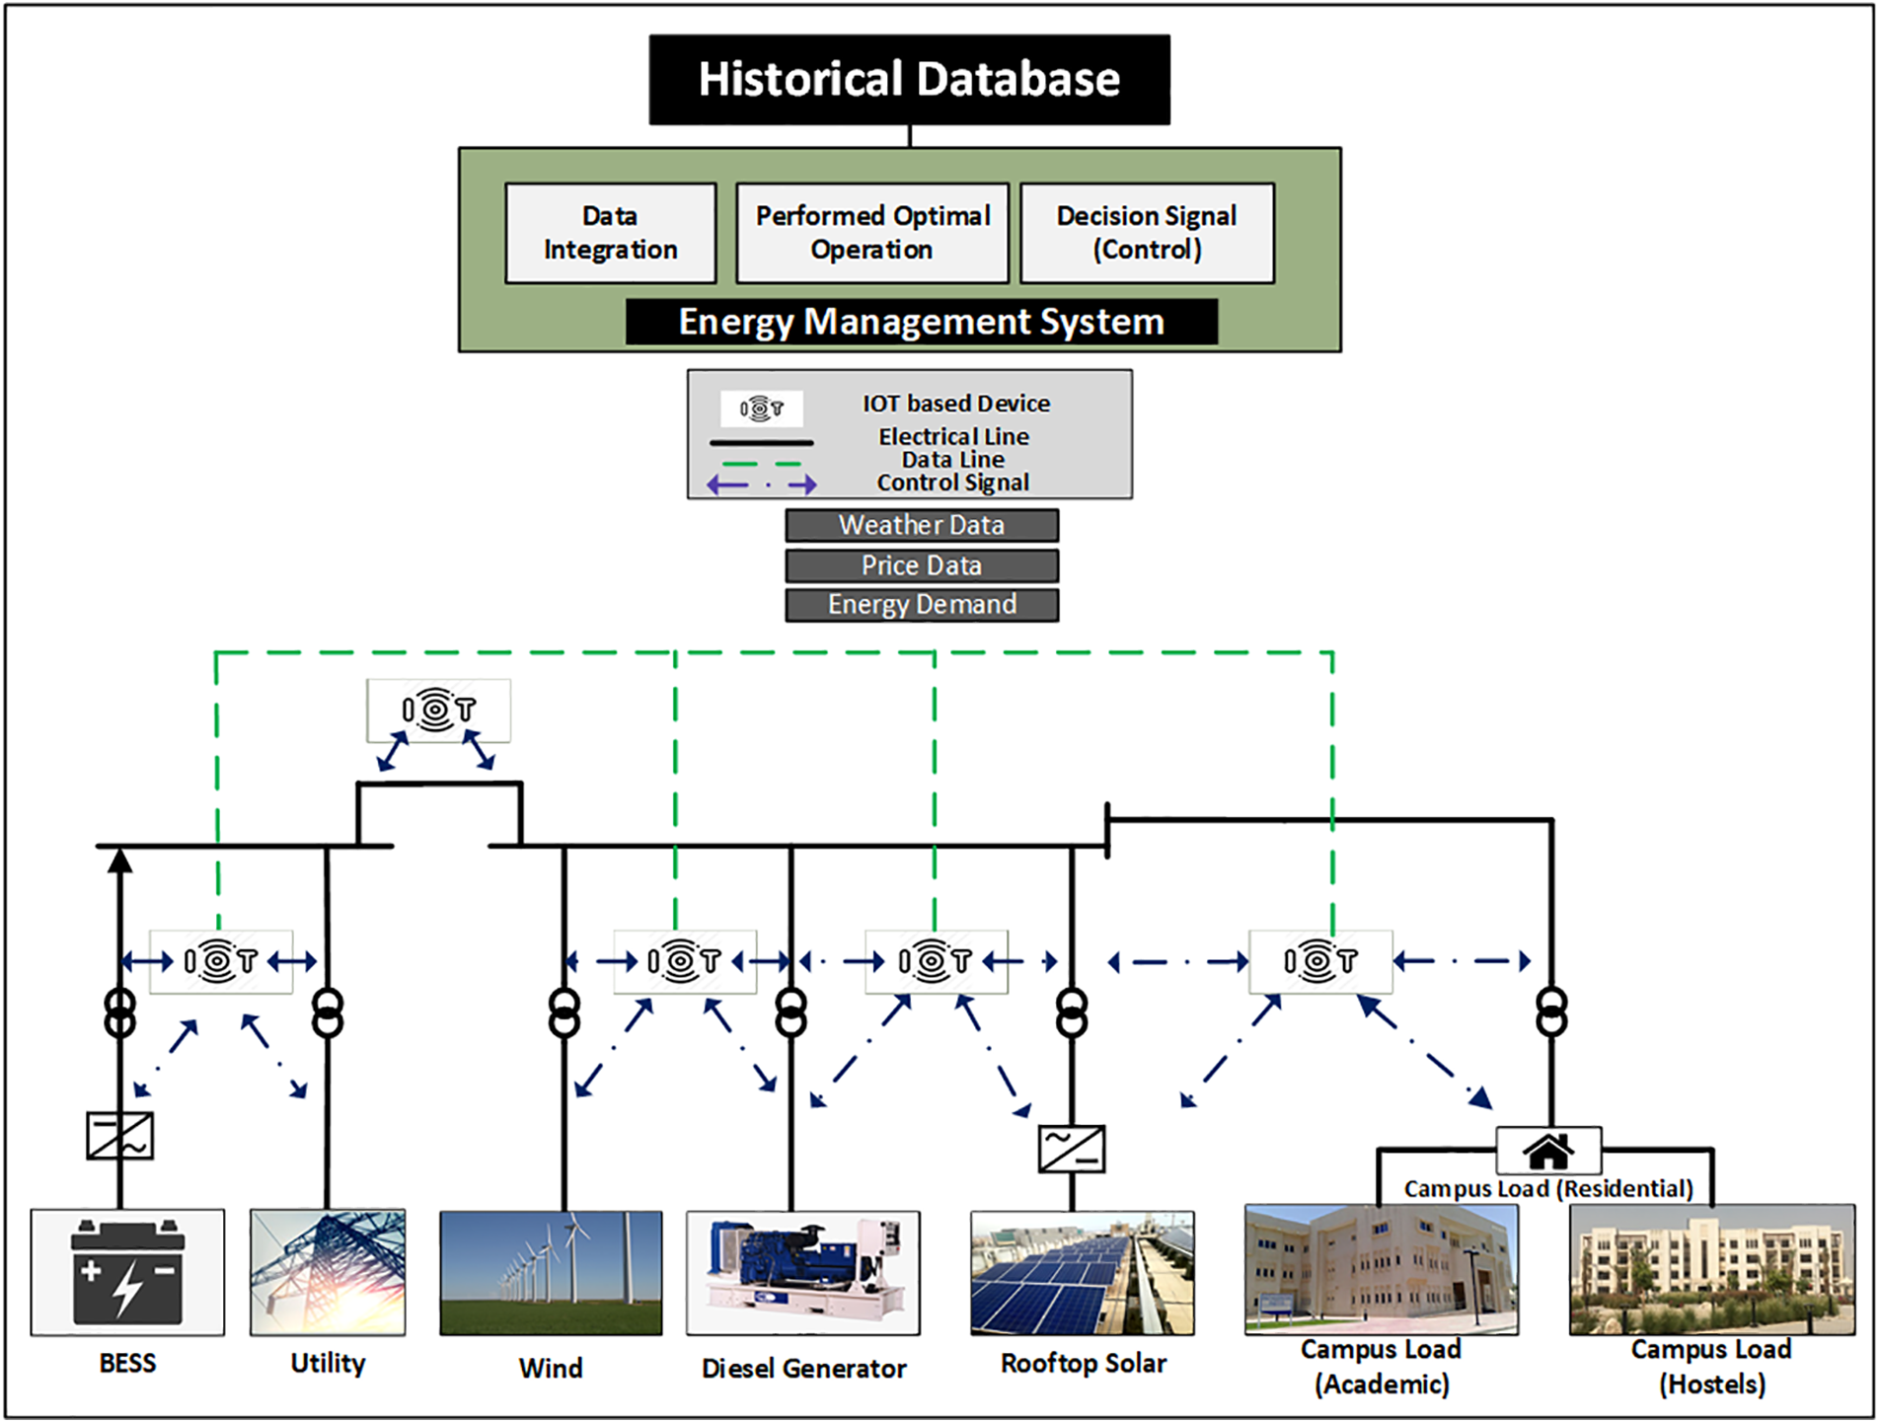Screen dimensions: 1880x1423
Task: Select the Weather Data bar
Action: click(x=922, y=525)
